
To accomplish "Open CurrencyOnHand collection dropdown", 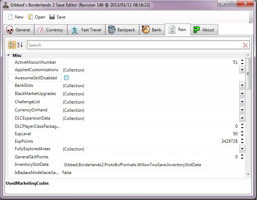I will [x=242, y=110].
